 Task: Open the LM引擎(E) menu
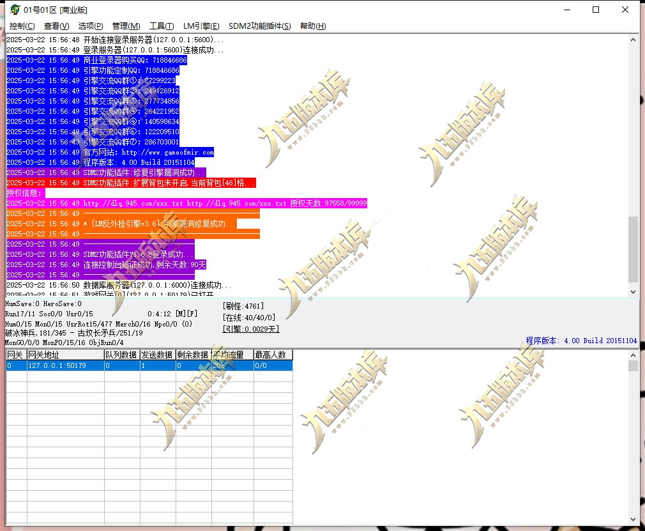[x=201, y=26]
